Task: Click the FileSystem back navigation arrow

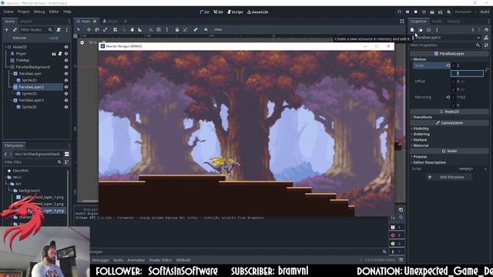Action: coord(5,154)
